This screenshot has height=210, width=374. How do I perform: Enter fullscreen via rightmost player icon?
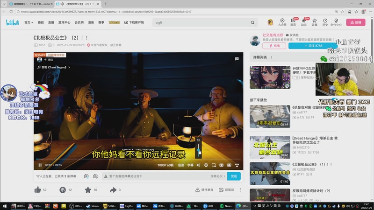[x=237, y=165]
